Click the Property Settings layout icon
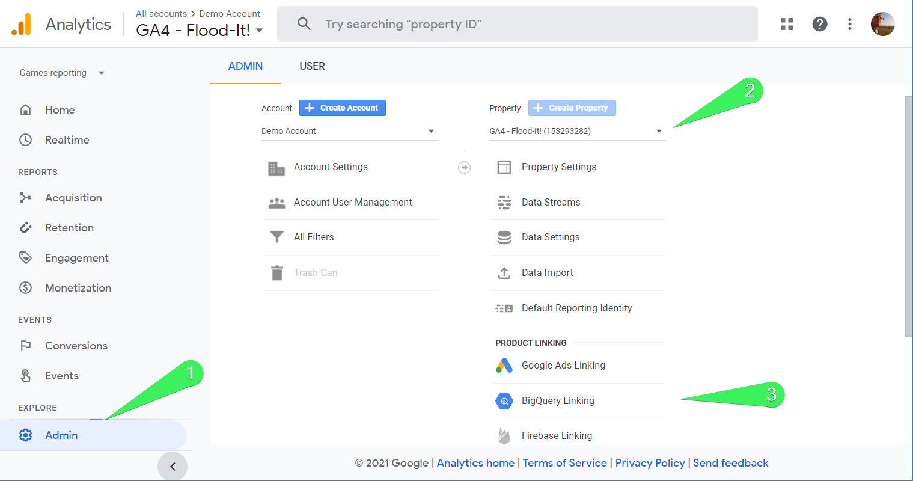This screenshot has width=913, height=481. coord(504,167)
